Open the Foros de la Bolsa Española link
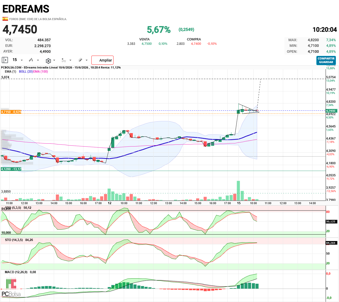The height and width of the screenshot is (302, 339). [38, 19]
